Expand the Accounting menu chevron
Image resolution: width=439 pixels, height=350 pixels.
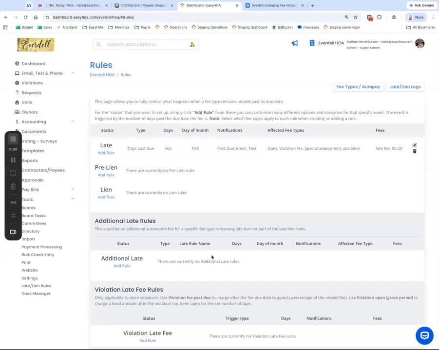(x=73, y=122)
